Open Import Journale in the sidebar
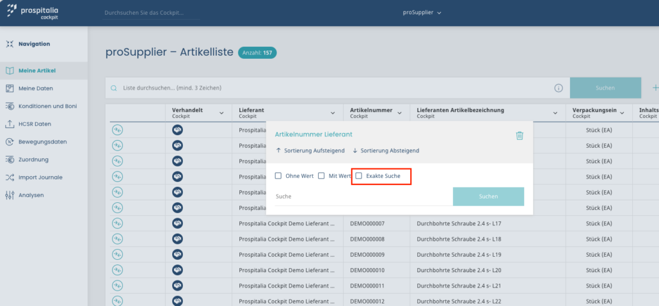Image resolution: width=659 pixels, height=306 pixels. click(44, 177)
